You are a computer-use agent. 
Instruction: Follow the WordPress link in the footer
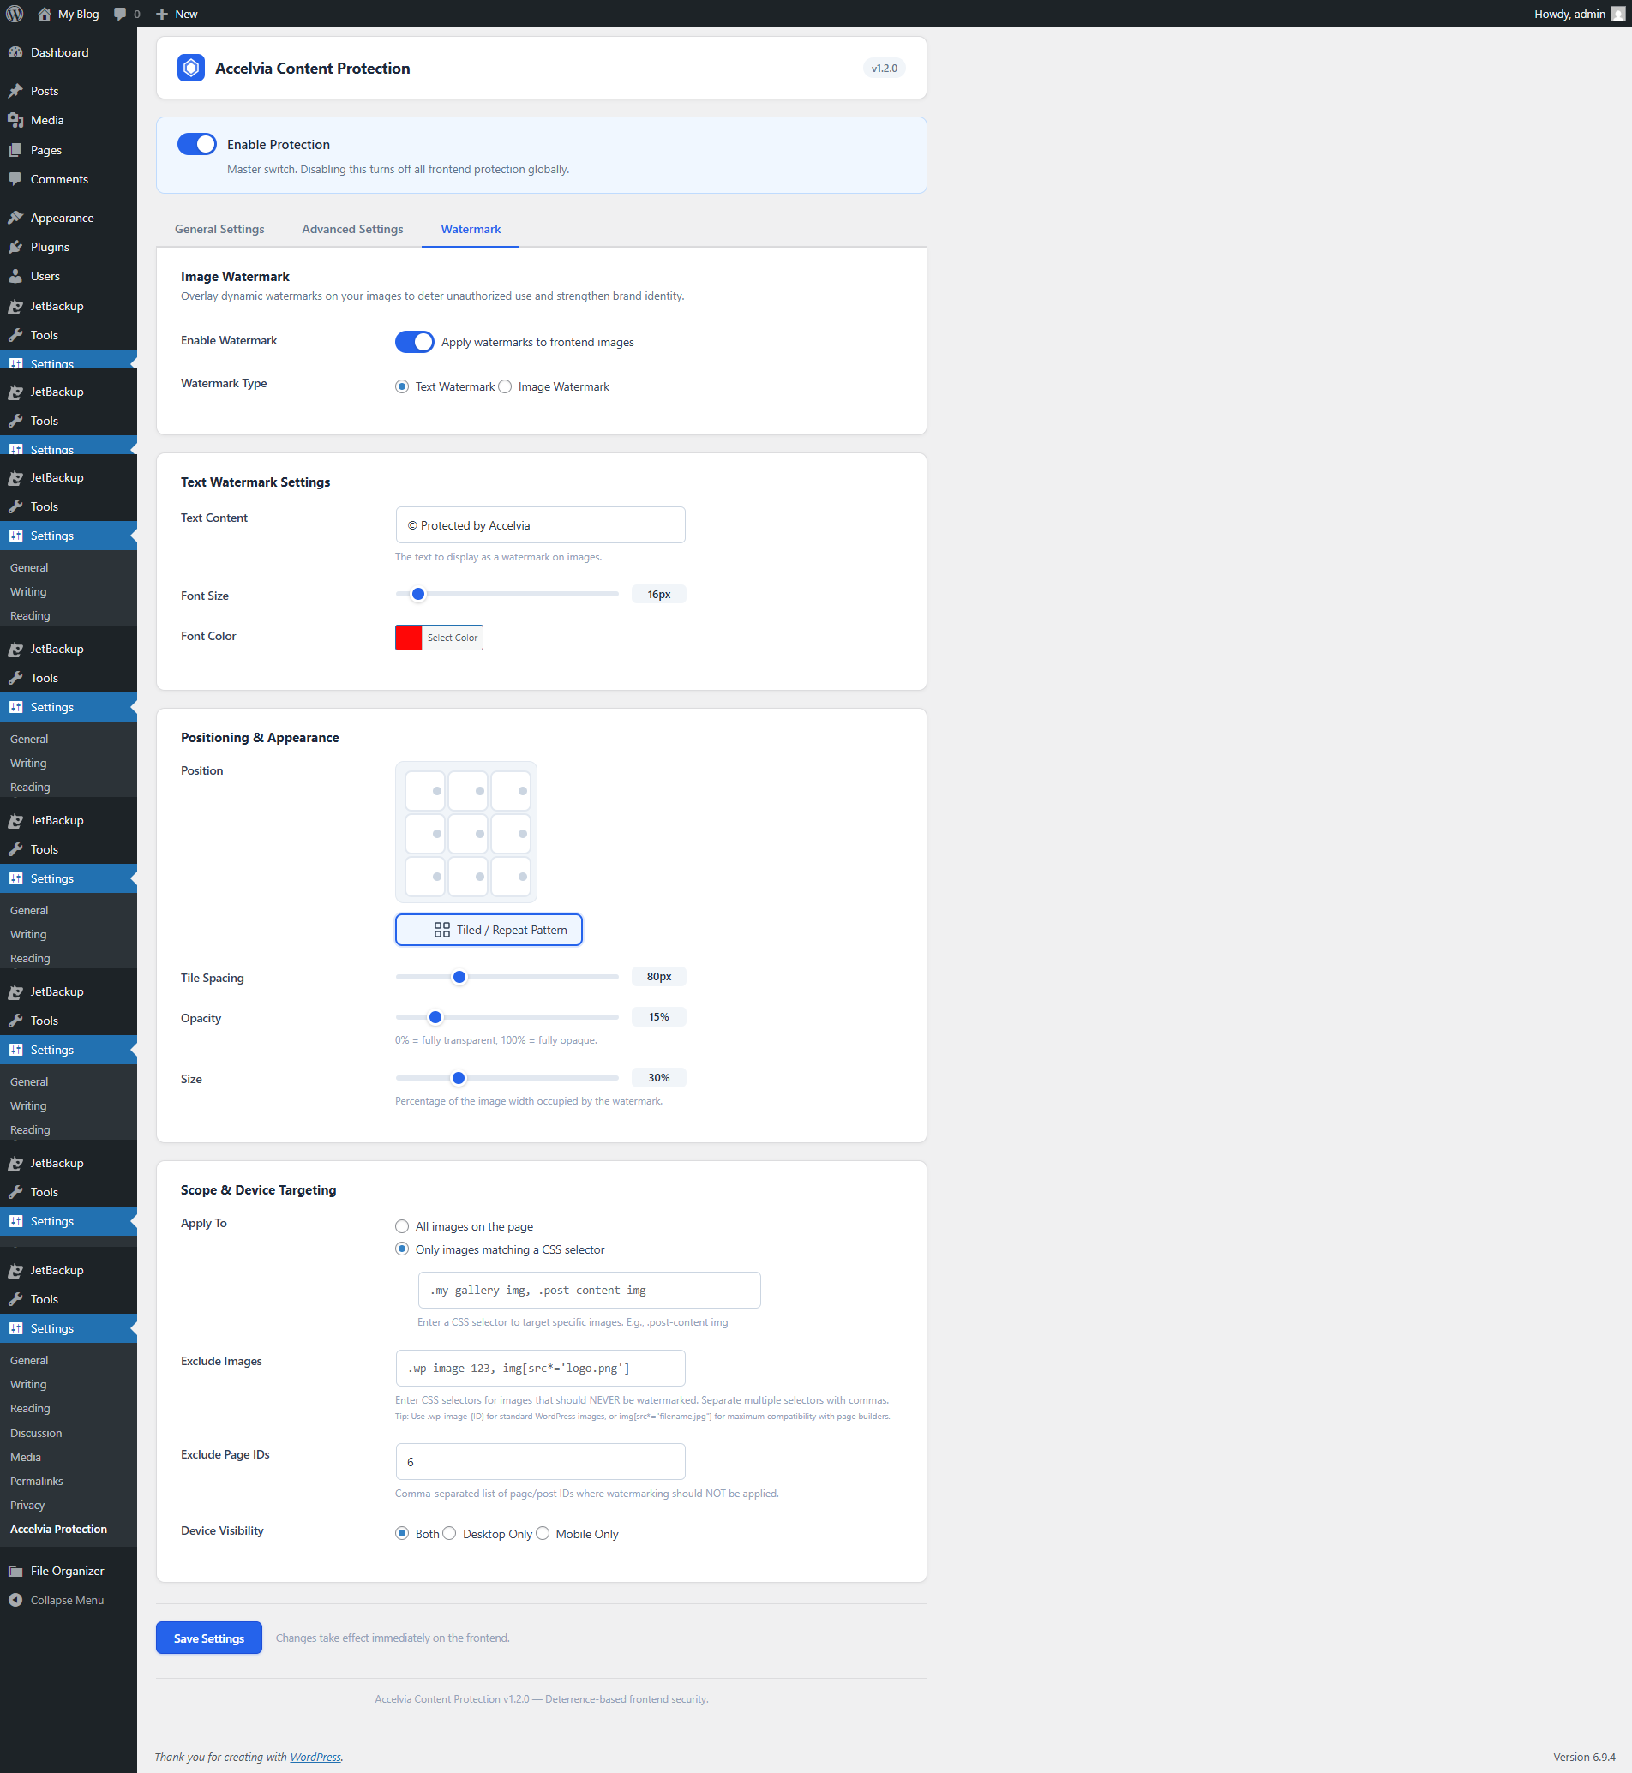[x=315, y=1757]
